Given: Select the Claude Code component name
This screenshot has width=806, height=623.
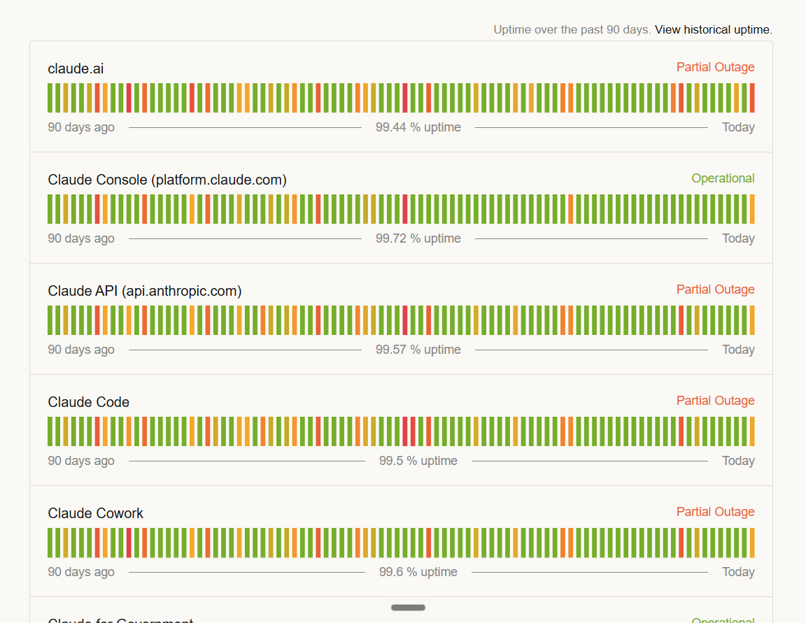Looking at the screenshot, I should point(88,402).
